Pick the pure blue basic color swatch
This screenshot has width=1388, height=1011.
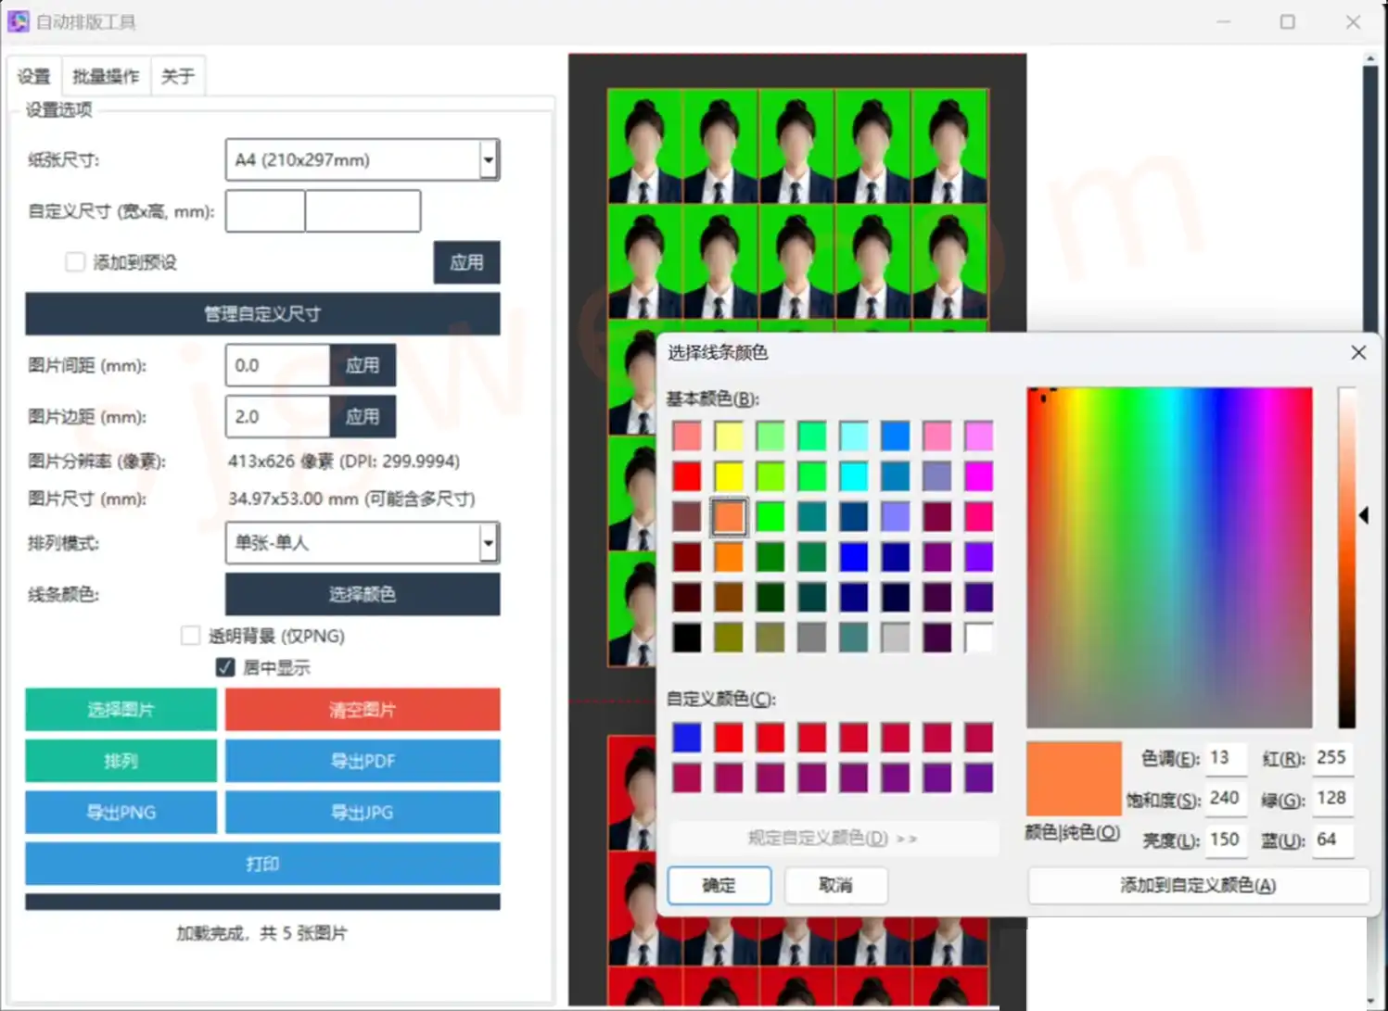tap(854, 557)
